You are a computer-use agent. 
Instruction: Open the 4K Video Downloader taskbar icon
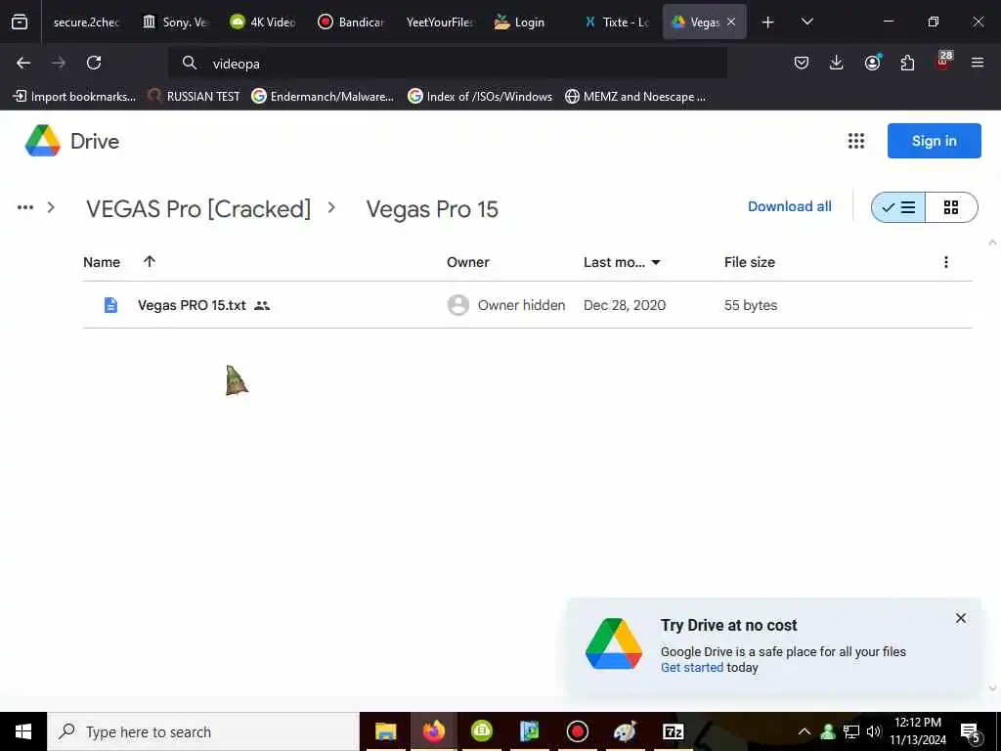(481, 731)
